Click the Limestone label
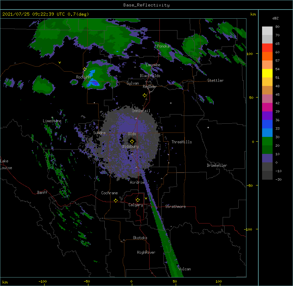293x286 pixels. [x=52, y=121]
